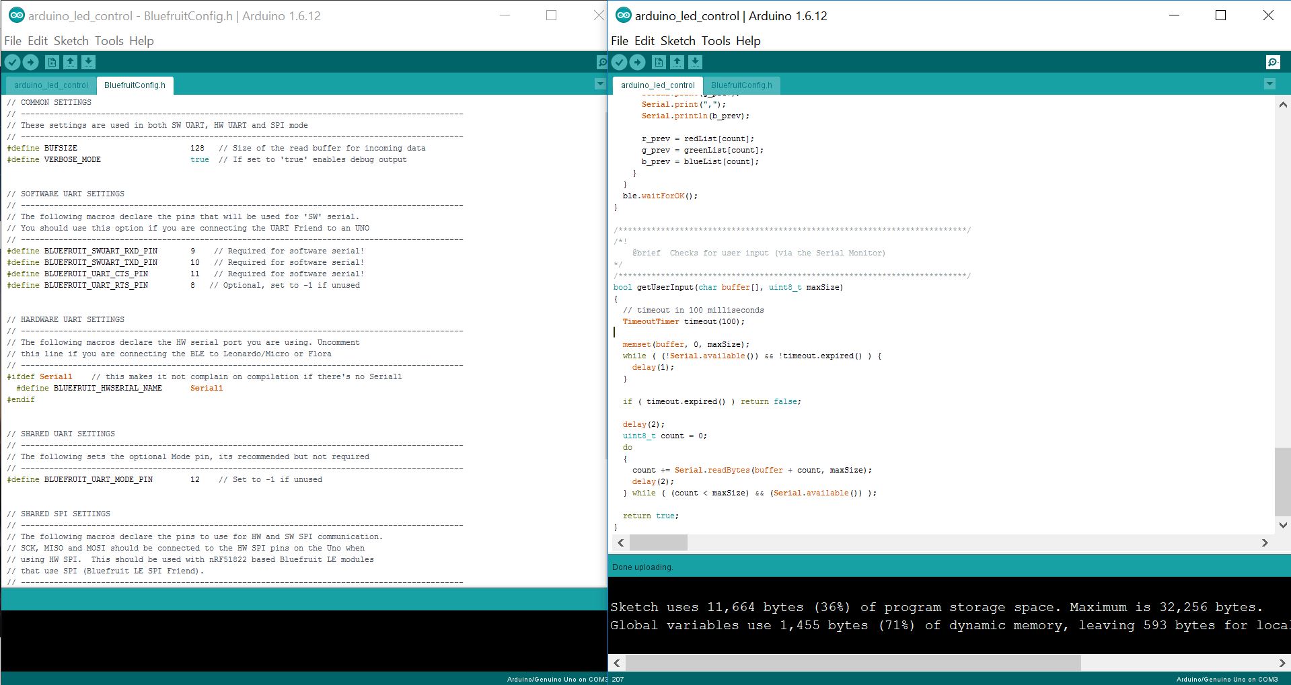The height and width of the screenshot is (685, 1291).
Task: Click BLUEFRUIT_UART_RTS_PIN define line
Action: pos(184,285)
